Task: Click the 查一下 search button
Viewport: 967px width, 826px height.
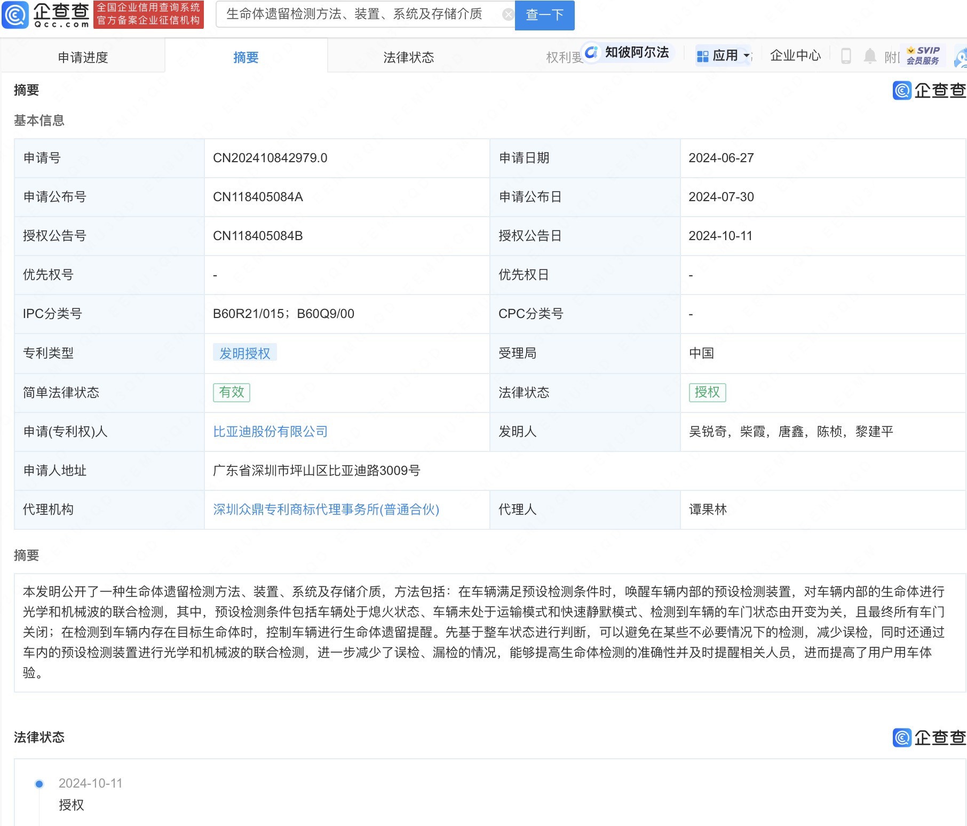Action: coord(544,15)
